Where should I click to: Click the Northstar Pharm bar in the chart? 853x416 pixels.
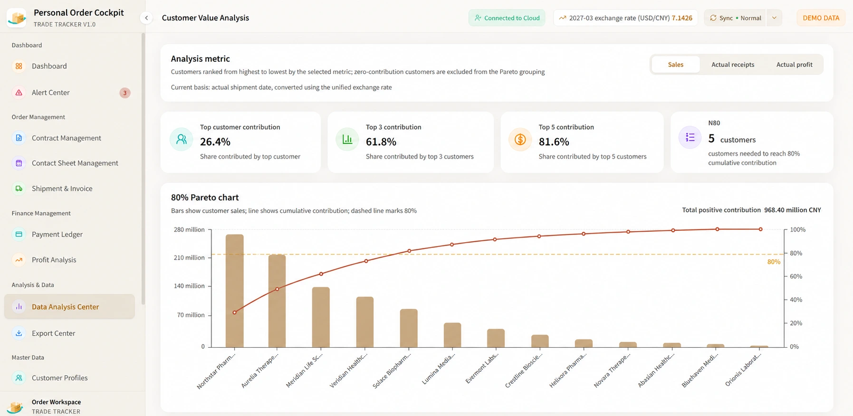[x=235, y=291]
